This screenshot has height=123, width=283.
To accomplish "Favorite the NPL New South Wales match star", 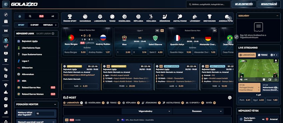I will tap(118, 120).
